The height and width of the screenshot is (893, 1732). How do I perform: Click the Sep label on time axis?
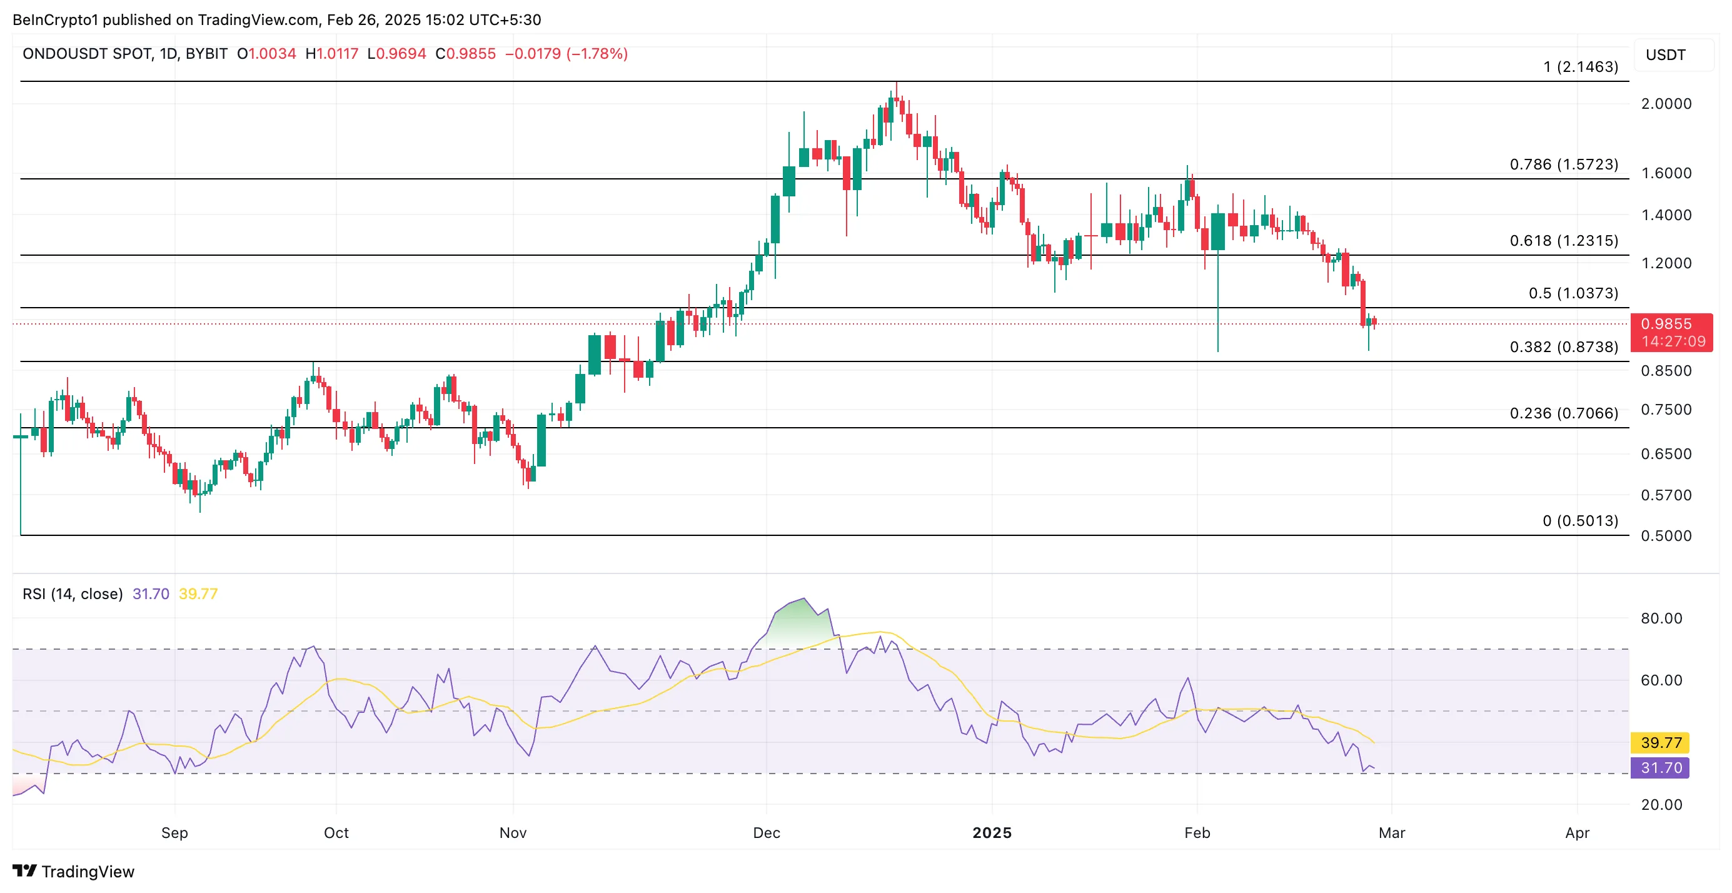(x=174, y=832)
